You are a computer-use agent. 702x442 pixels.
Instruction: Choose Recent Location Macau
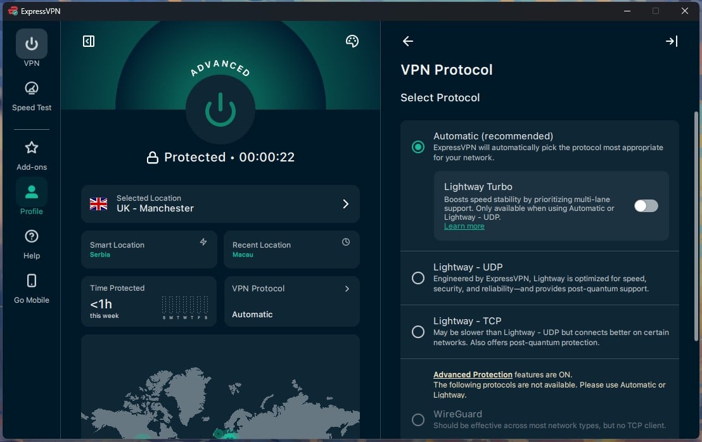[291, 249]
